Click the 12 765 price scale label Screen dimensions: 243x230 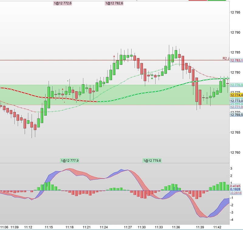click(235, 132)
